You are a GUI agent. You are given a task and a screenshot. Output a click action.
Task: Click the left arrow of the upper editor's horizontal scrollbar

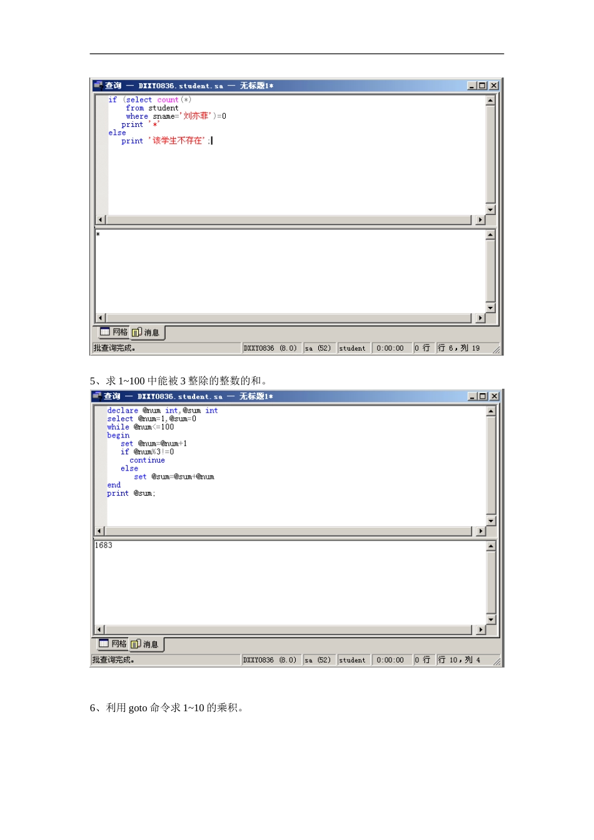click(100, 220)
